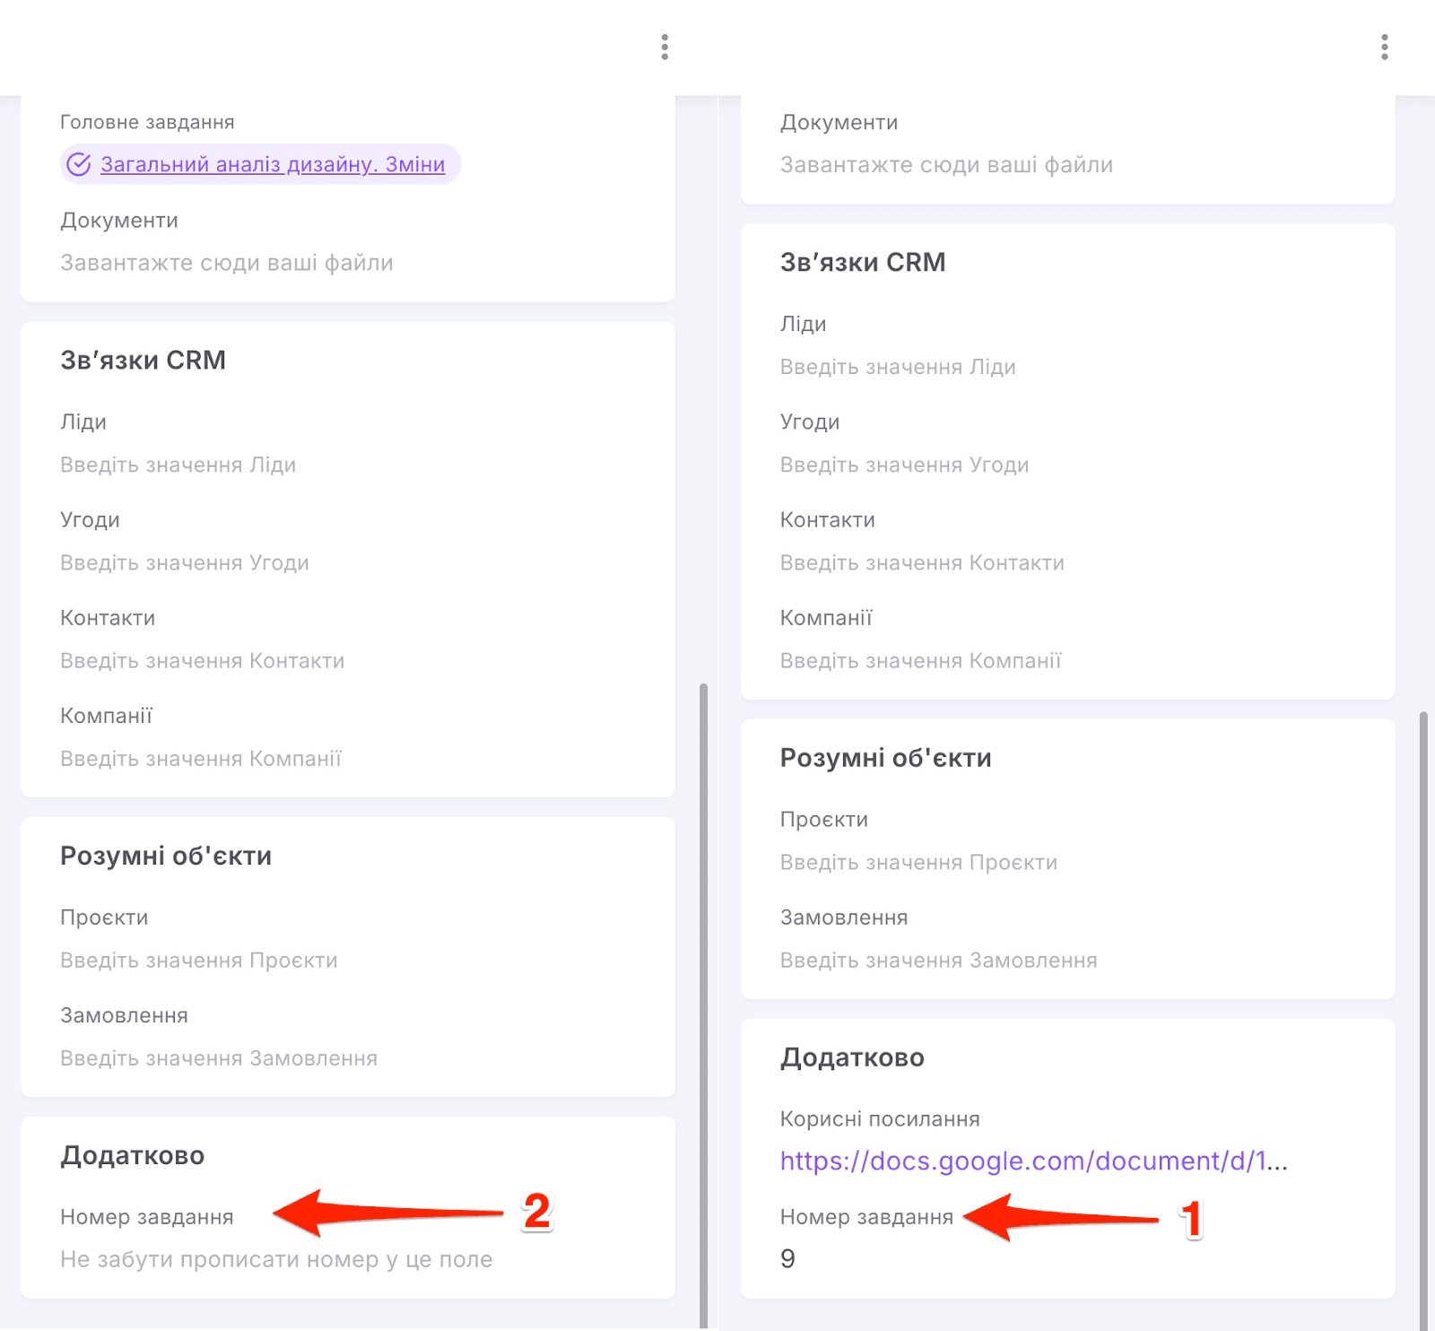Open the Google Docs link in right panel
The height and width of the screenshot is (1331, 1435).
click(1033, 1161)
